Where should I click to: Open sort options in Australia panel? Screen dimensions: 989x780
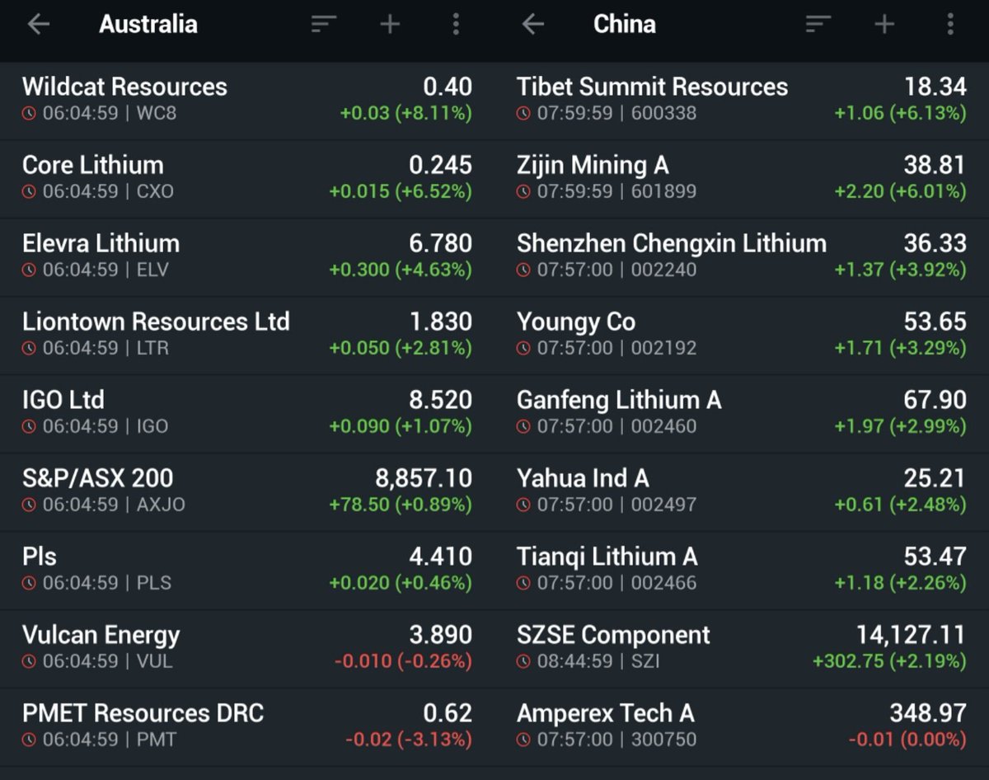point(324,25)
